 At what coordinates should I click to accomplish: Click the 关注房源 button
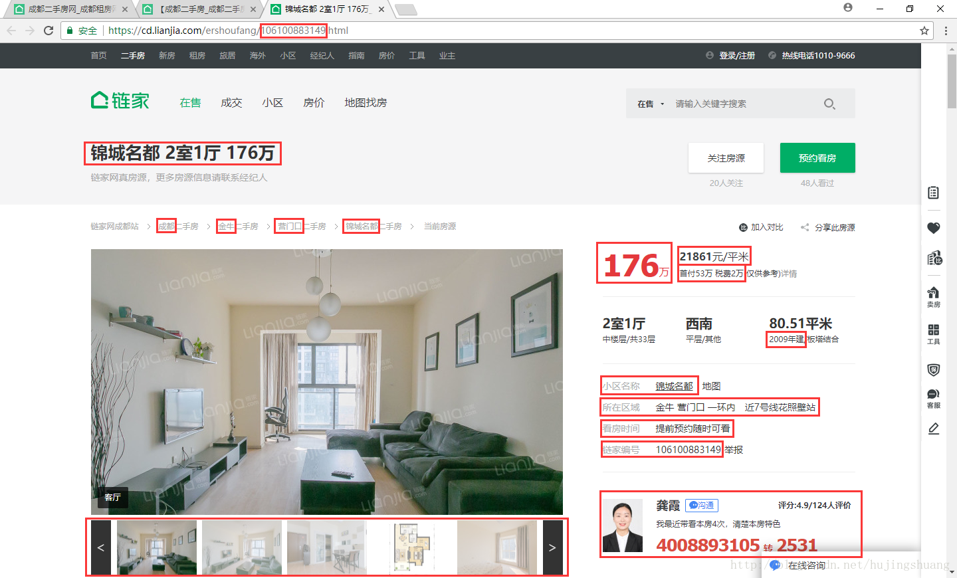(726, 158)
